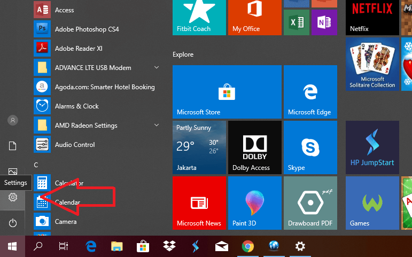Launch the Microsoft Edge tile
This screenshot has width=412, height=257.
pos(310,92)
